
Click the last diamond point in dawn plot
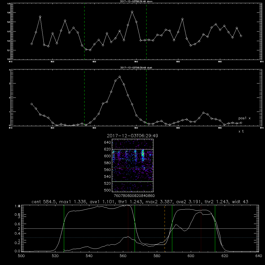[x=241, y=36]
